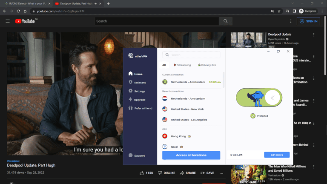Switch to the IP/DNS Detect tab
Viewport: 327px width, 184px height.
tap(27, 3)
